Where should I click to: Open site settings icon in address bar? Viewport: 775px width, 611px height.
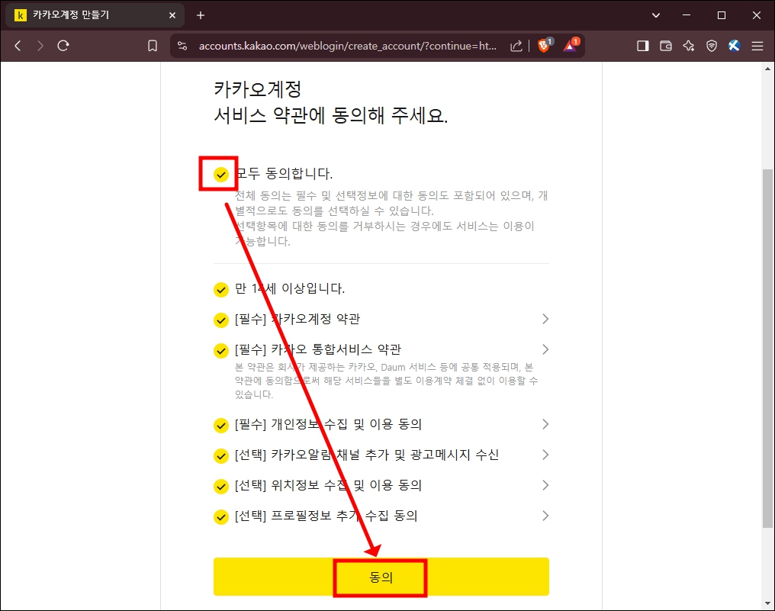coord(182,46)
